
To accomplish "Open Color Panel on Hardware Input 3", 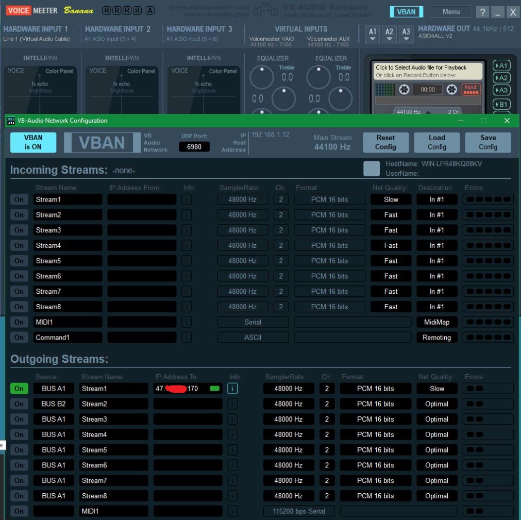I will click(223, 71).
